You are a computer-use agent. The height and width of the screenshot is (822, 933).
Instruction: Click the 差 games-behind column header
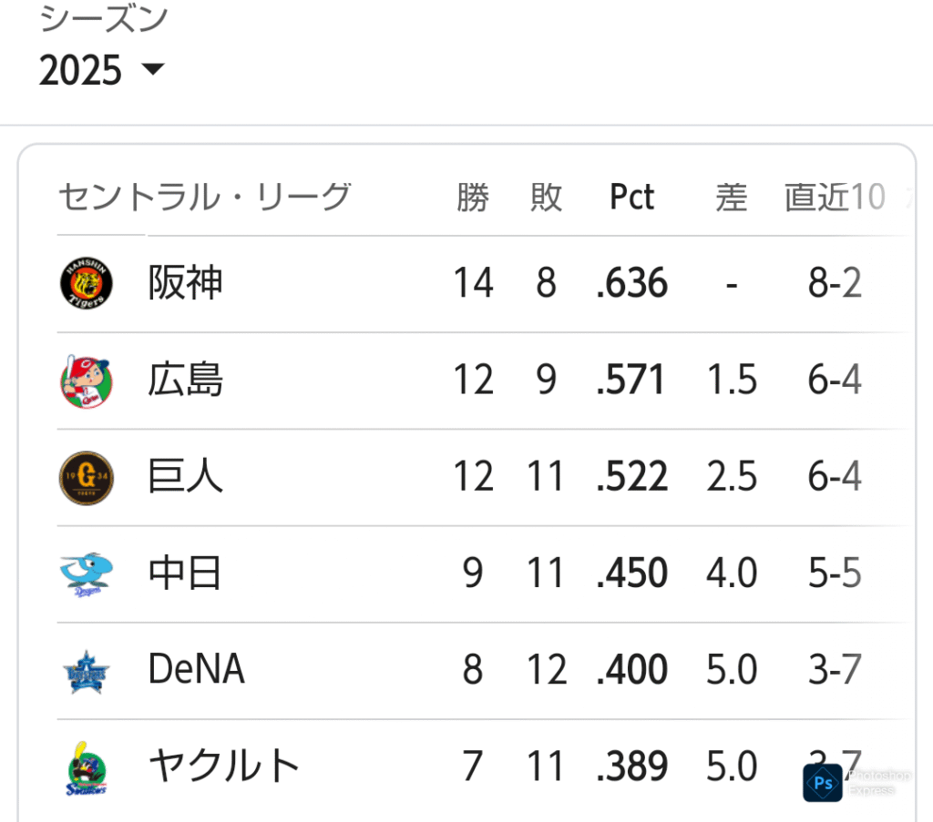[x=732, y=198]
